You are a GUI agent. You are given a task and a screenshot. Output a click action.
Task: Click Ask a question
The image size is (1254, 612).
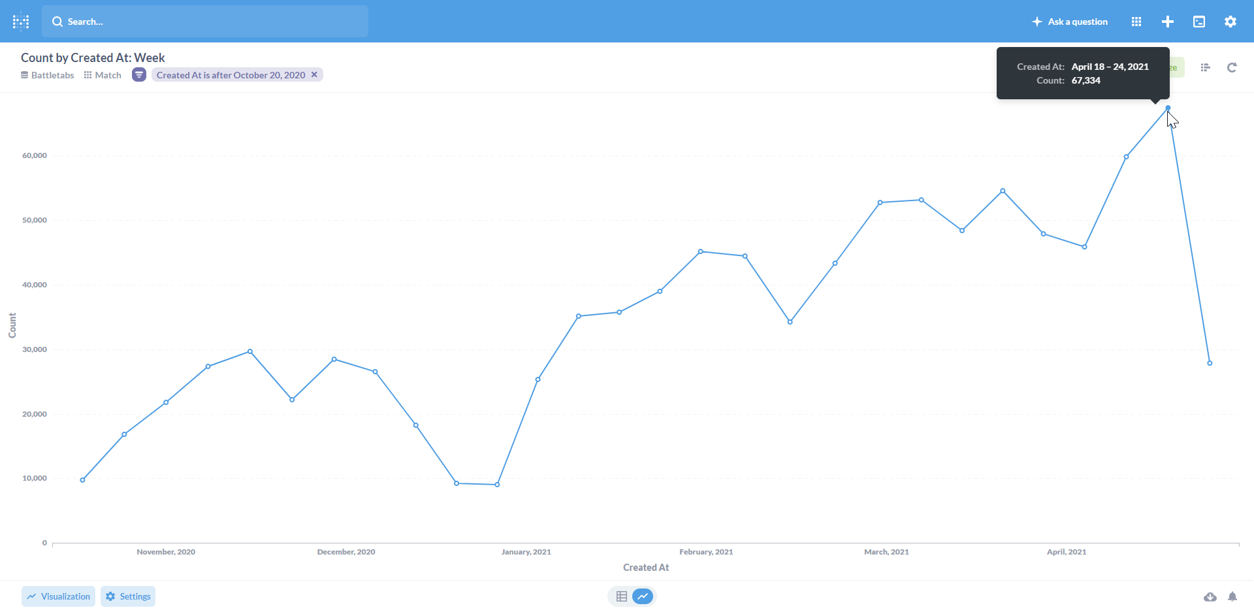click(1070, 22)
